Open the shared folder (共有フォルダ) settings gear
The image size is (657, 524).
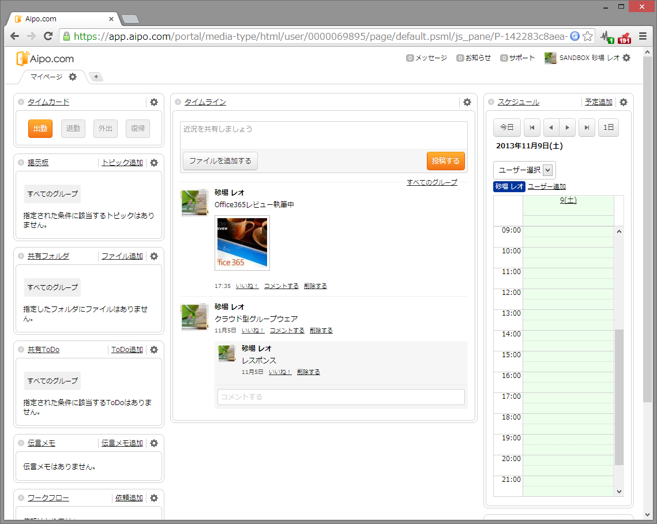click(x=154, y=256)
